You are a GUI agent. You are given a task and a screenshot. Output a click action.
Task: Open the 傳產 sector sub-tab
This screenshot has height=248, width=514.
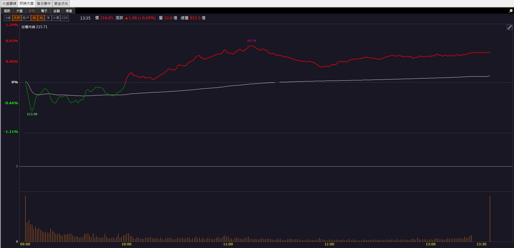[69, 11]
